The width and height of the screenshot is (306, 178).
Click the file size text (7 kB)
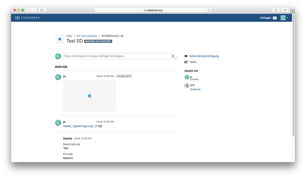tap(98, 126)
